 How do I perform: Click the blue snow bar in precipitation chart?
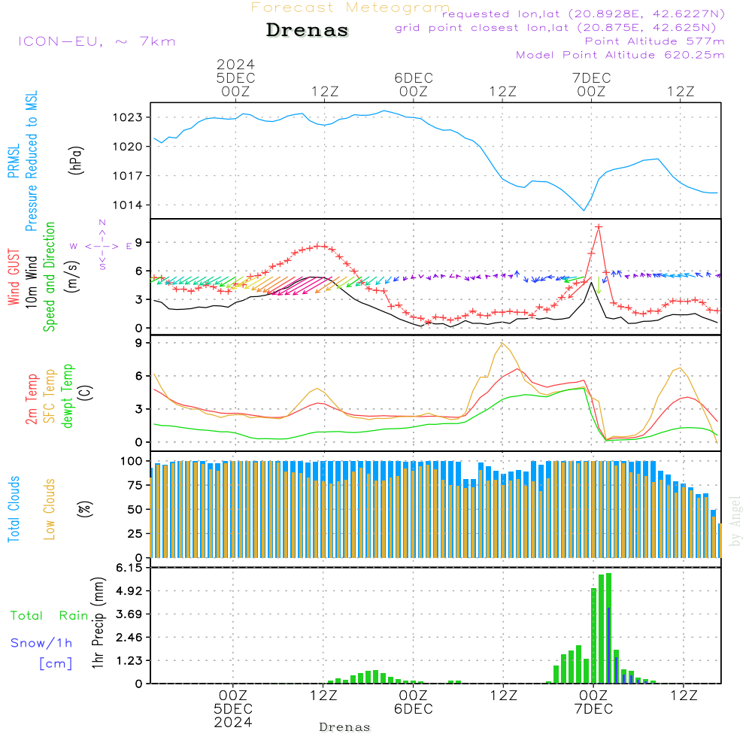tap(608, 645)
